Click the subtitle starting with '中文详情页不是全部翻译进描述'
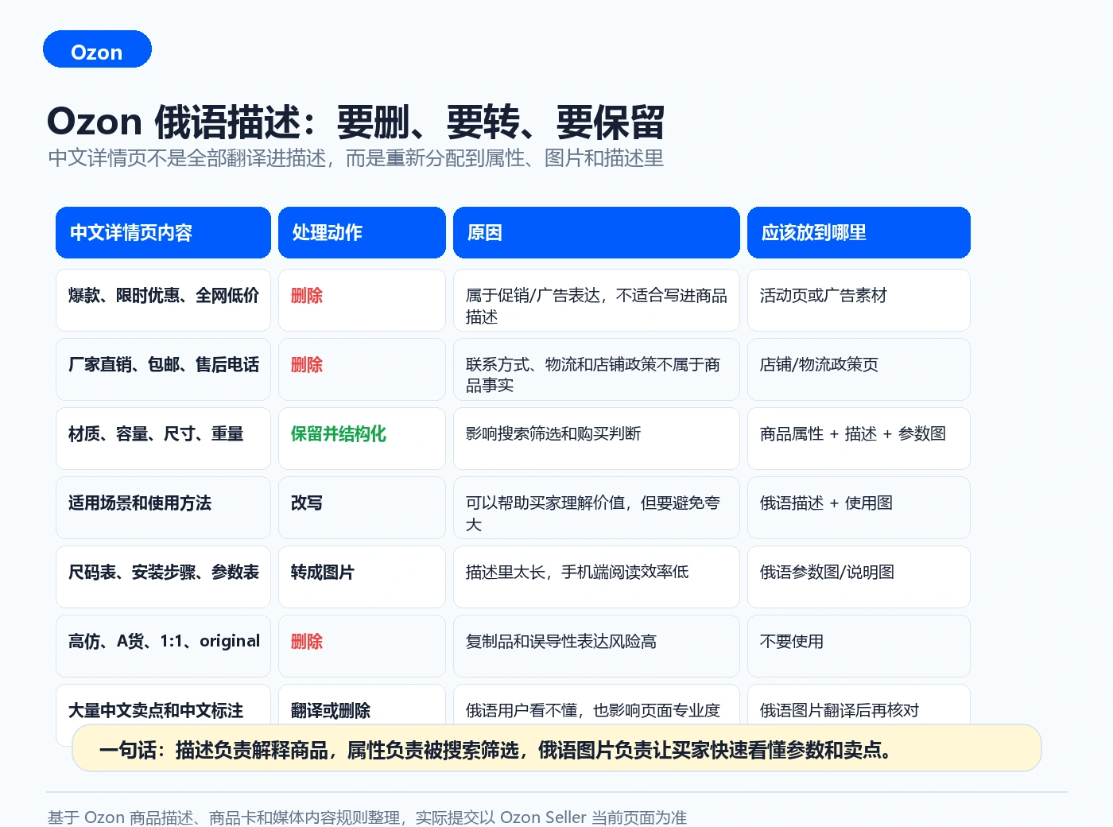The width and height of the screenshot is (1113, 827). coord(355,158)
